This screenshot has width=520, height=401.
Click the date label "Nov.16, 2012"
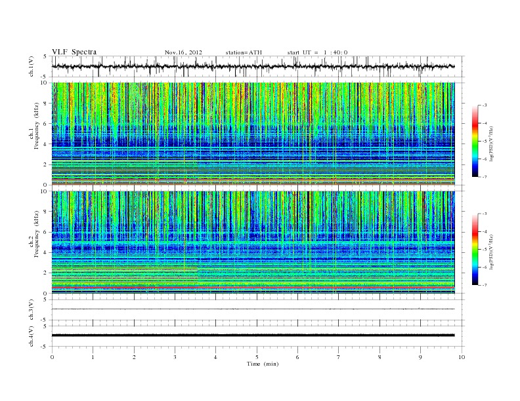point(183,52)
